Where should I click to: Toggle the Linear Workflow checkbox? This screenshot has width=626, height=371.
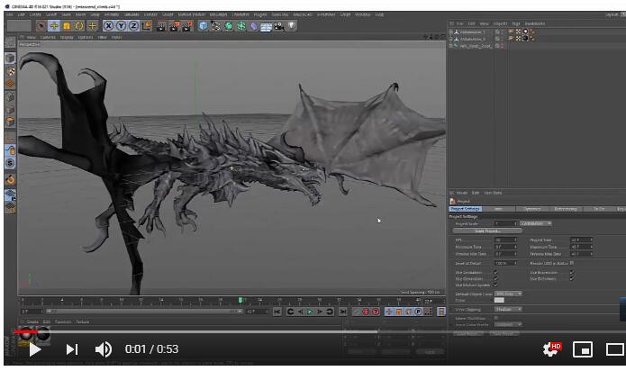click(x=496, y=318)
